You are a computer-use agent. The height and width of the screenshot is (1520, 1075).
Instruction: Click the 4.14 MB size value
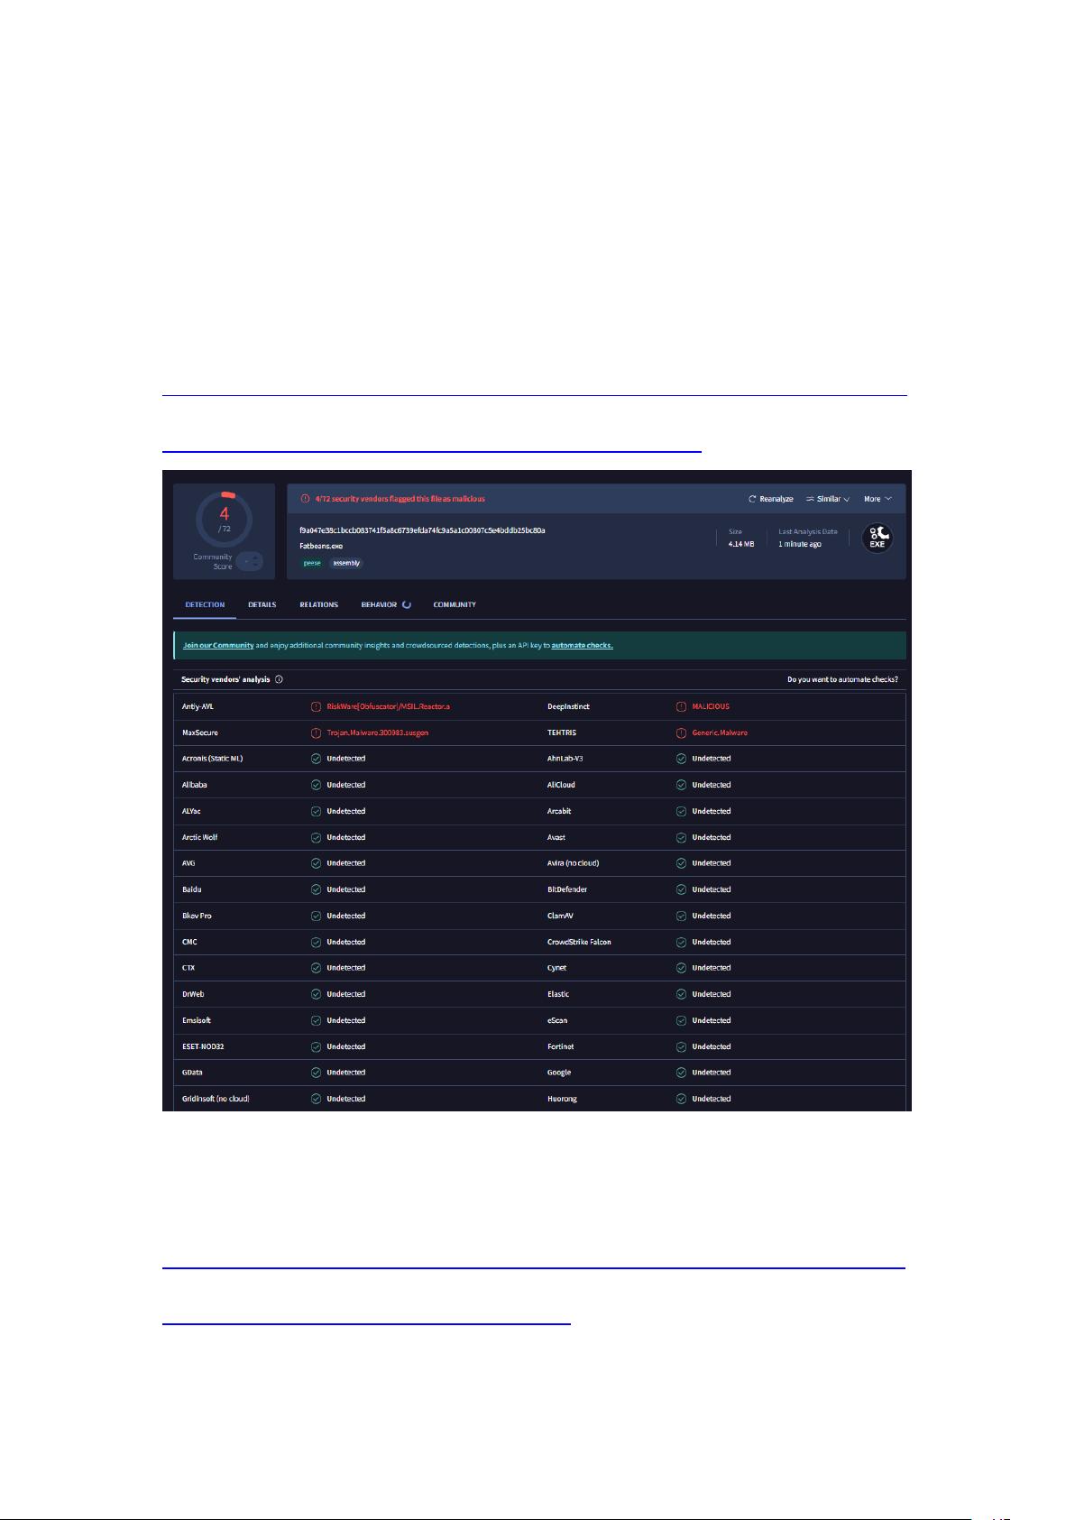click(x=741, y=544)
